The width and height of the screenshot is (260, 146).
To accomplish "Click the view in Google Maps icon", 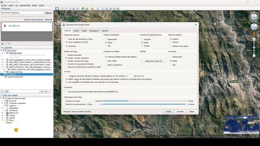I will pyautogui.click(x=115, y=9).
